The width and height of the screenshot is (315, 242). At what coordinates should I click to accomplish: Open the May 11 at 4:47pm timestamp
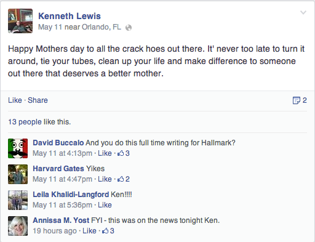[x=62, y=179]
